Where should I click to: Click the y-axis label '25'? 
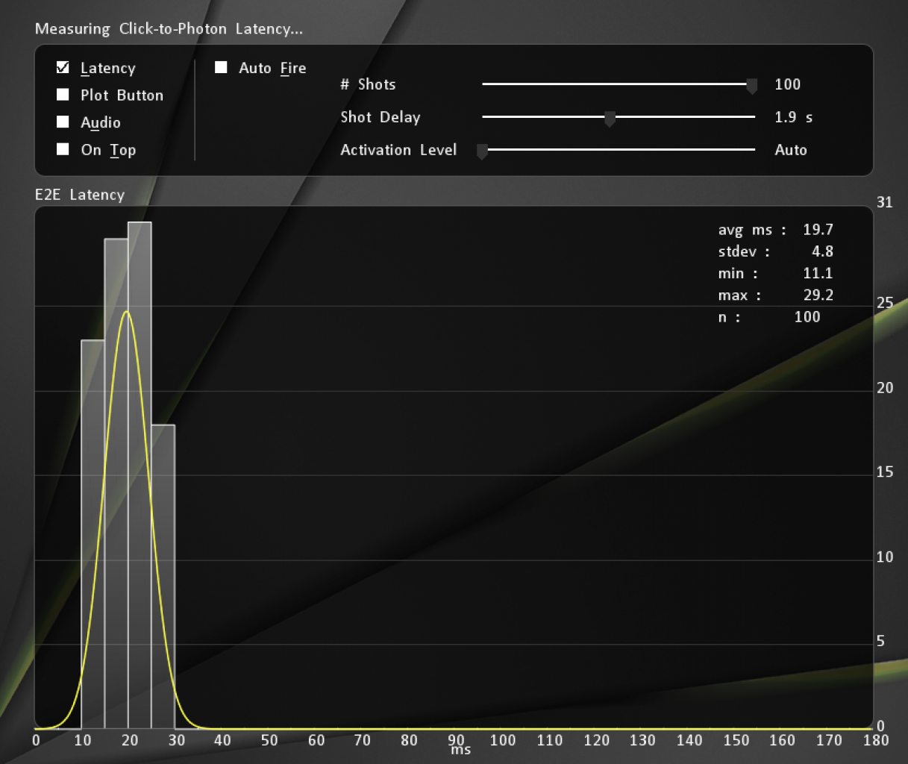885,303
